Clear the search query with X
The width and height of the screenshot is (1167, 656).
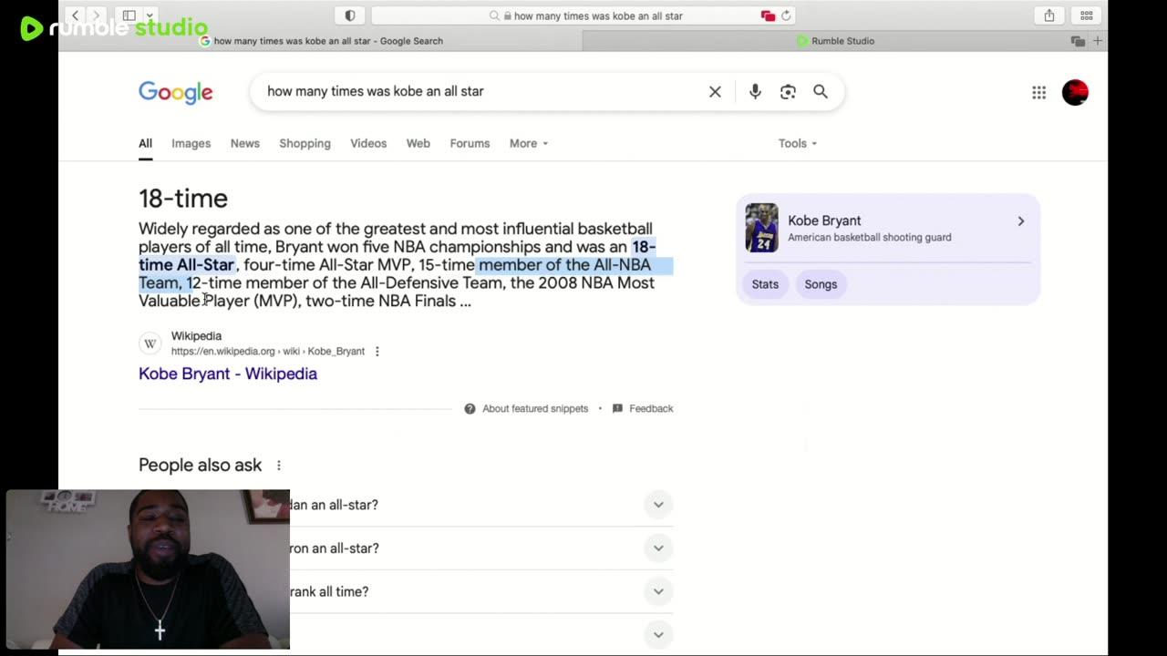(x=715, y=91)
